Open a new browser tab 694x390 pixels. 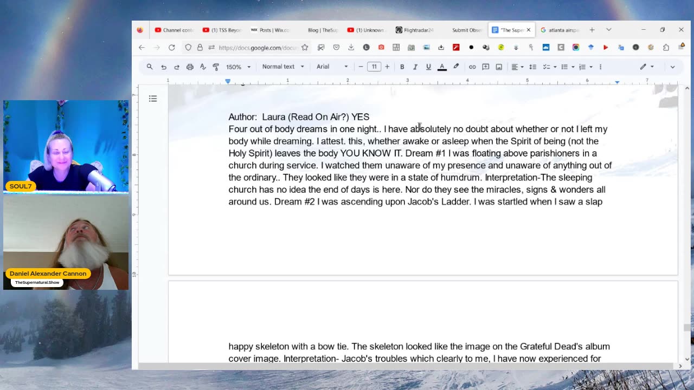[592, 30]
